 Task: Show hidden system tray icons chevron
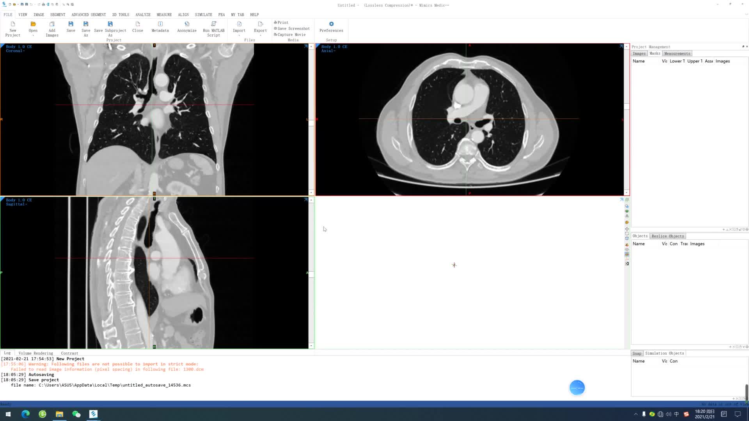click(x=636, y=414)
